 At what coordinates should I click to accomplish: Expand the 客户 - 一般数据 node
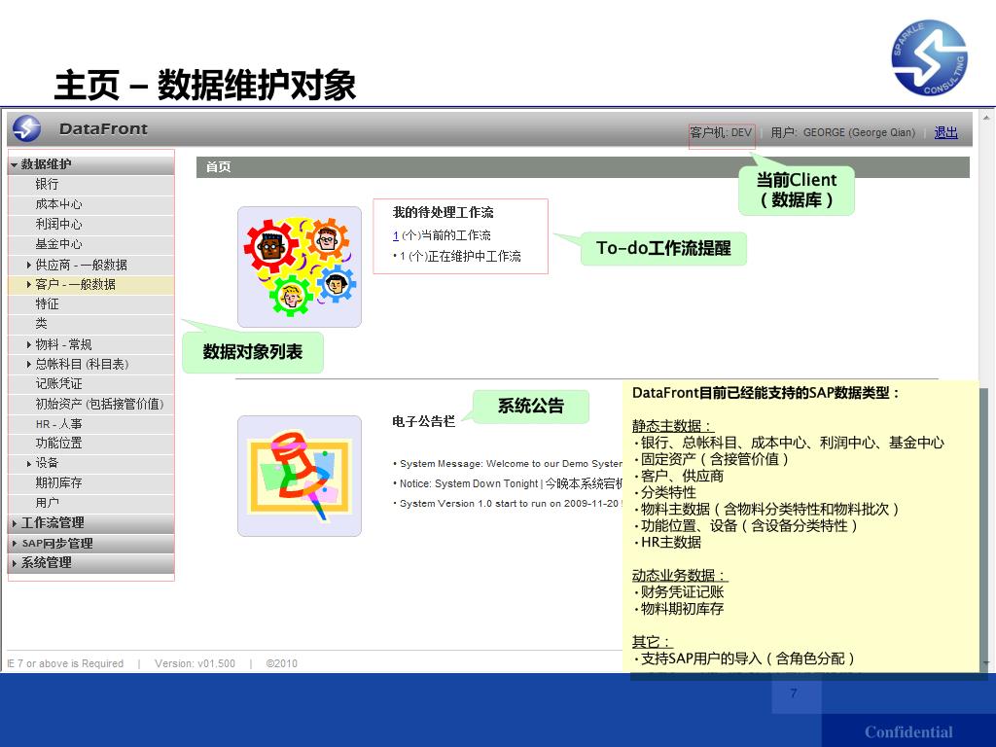click(x=28, y=285)
